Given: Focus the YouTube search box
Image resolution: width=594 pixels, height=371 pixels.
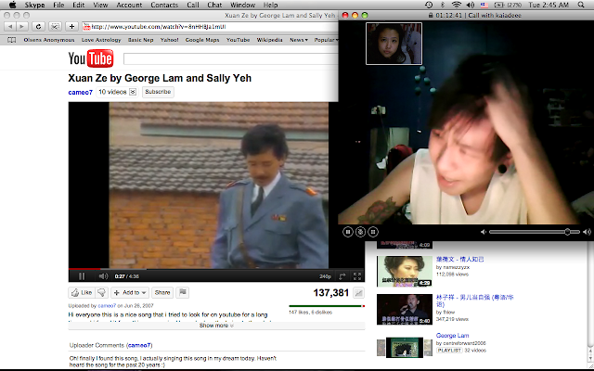Looking at the screenshot, I should point(230,59).
